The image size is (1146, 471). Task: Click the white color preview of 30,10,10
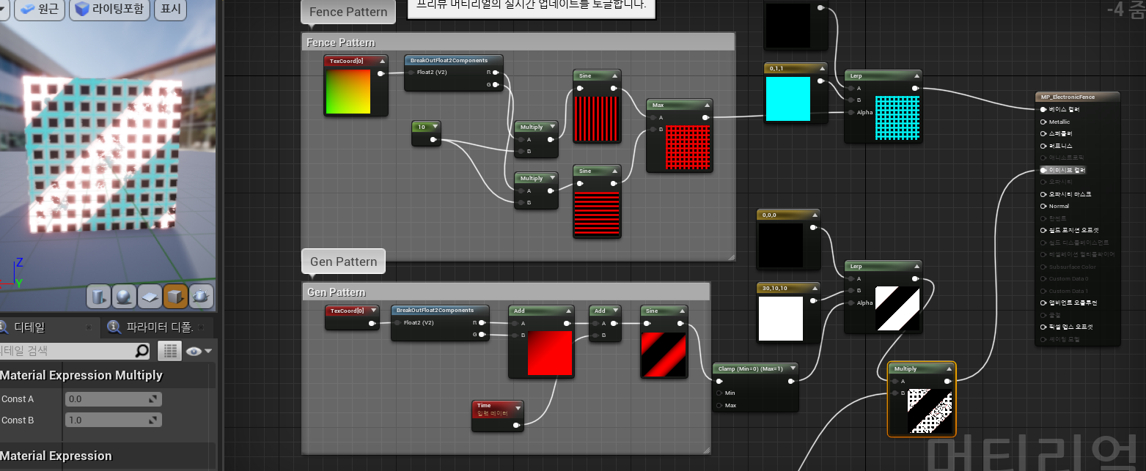781,319
